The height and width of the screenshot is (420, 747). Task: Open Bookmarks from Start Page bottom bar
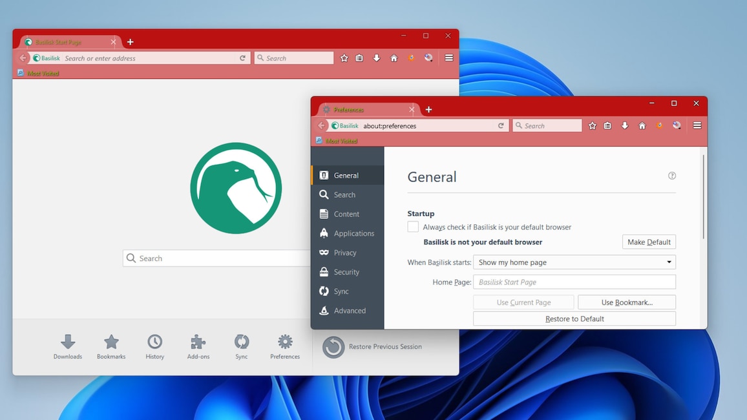click(111, 346)
